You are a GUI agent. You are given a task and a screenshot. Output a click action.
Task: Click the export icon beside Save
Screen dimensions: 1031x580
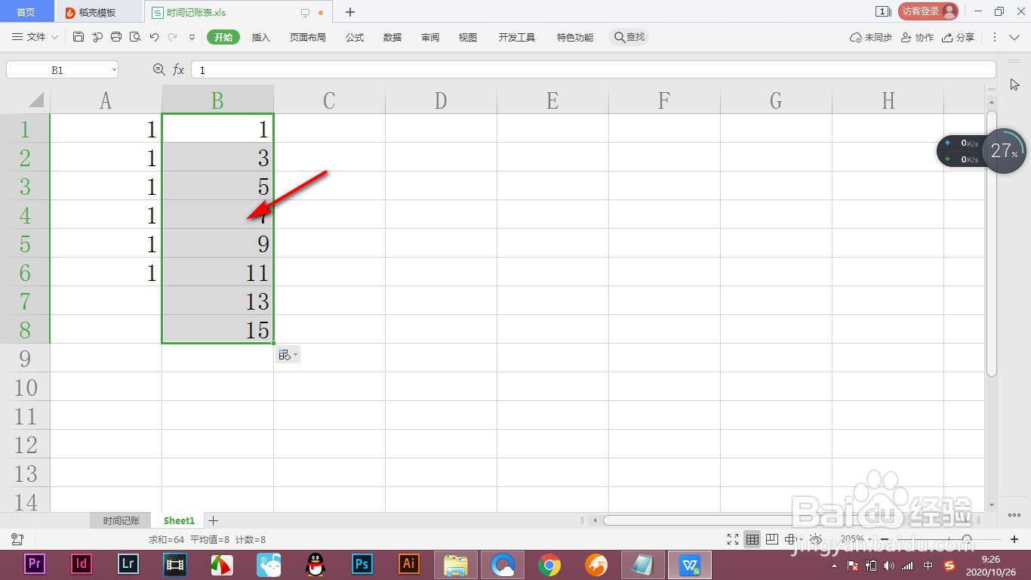pyautogui.click(x=97, y=37)
